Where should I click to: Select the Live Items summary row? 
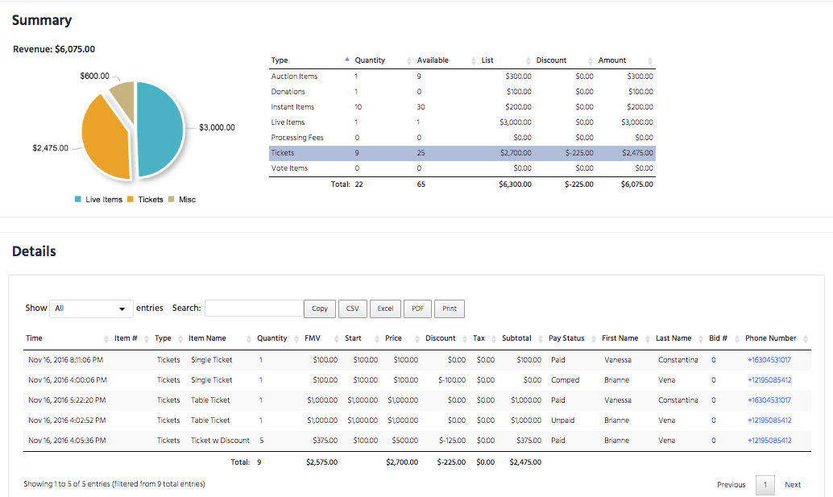point(462,122)
